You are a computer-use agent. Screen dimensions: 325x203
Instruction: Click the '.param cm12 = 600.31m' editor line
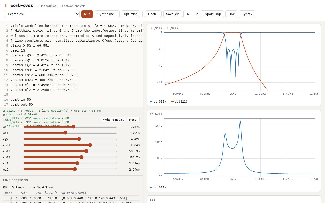(44, 75)
